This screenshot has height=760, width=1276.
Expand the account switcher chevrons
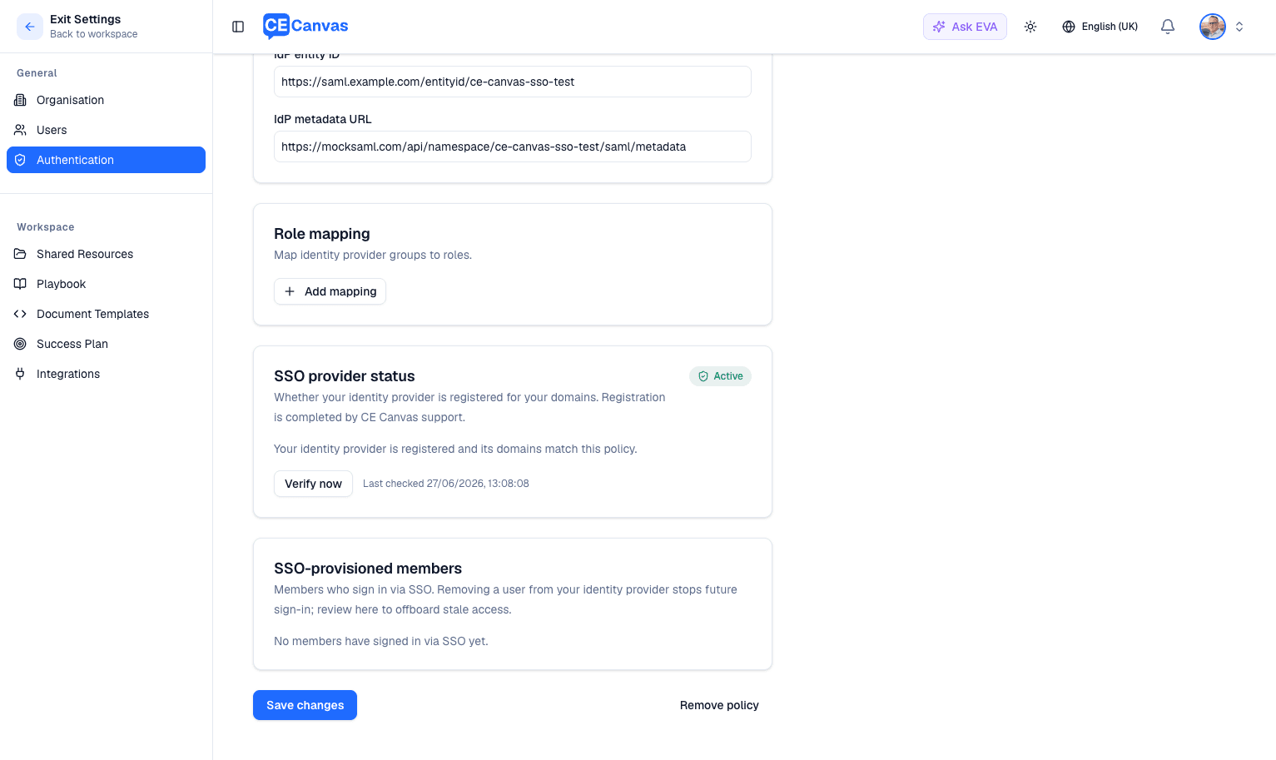pos(1239,27)
